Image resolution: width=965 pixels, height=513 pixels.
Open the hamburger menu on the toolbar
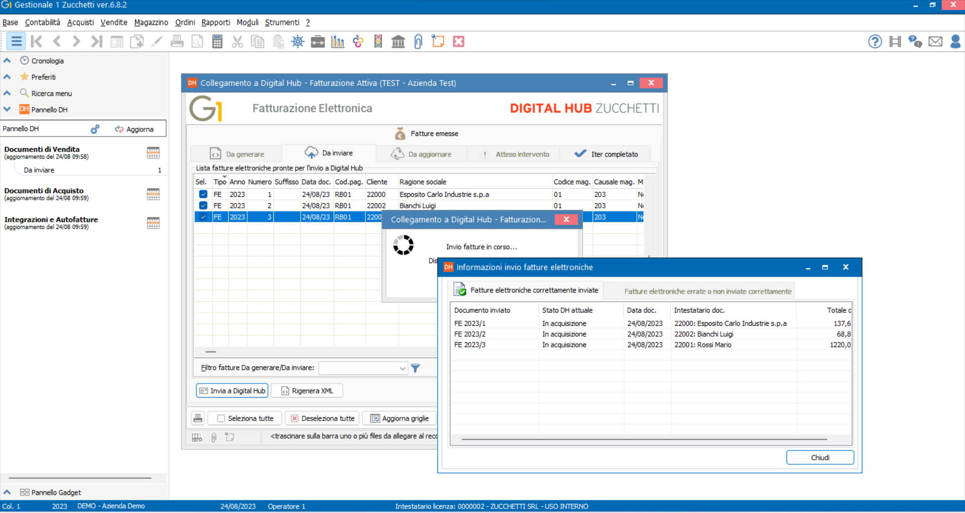[x=16, y=41]
